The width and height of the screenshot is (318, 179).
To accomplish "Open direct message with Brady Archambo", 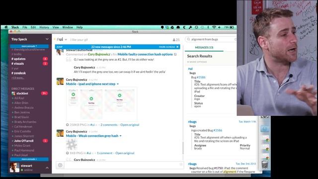I will (x=25, y=122).
